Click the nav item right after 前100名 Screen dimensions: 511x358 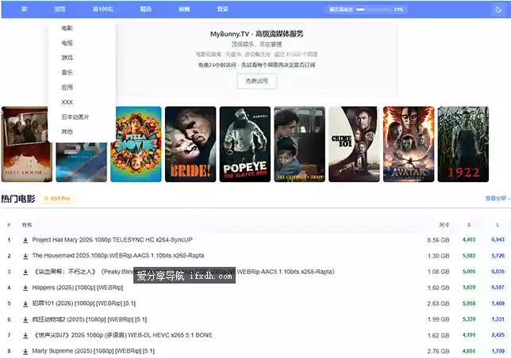[x=146, y=9]
